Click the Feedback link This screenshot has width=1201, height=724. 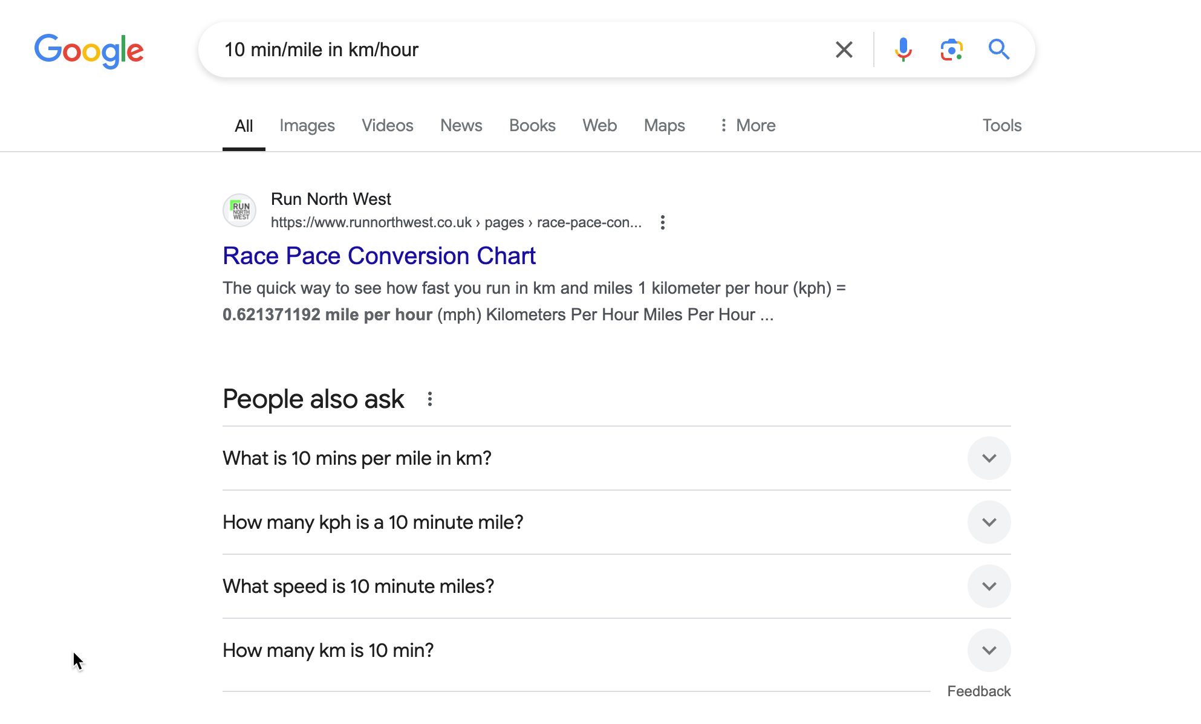tap(979, 691)
